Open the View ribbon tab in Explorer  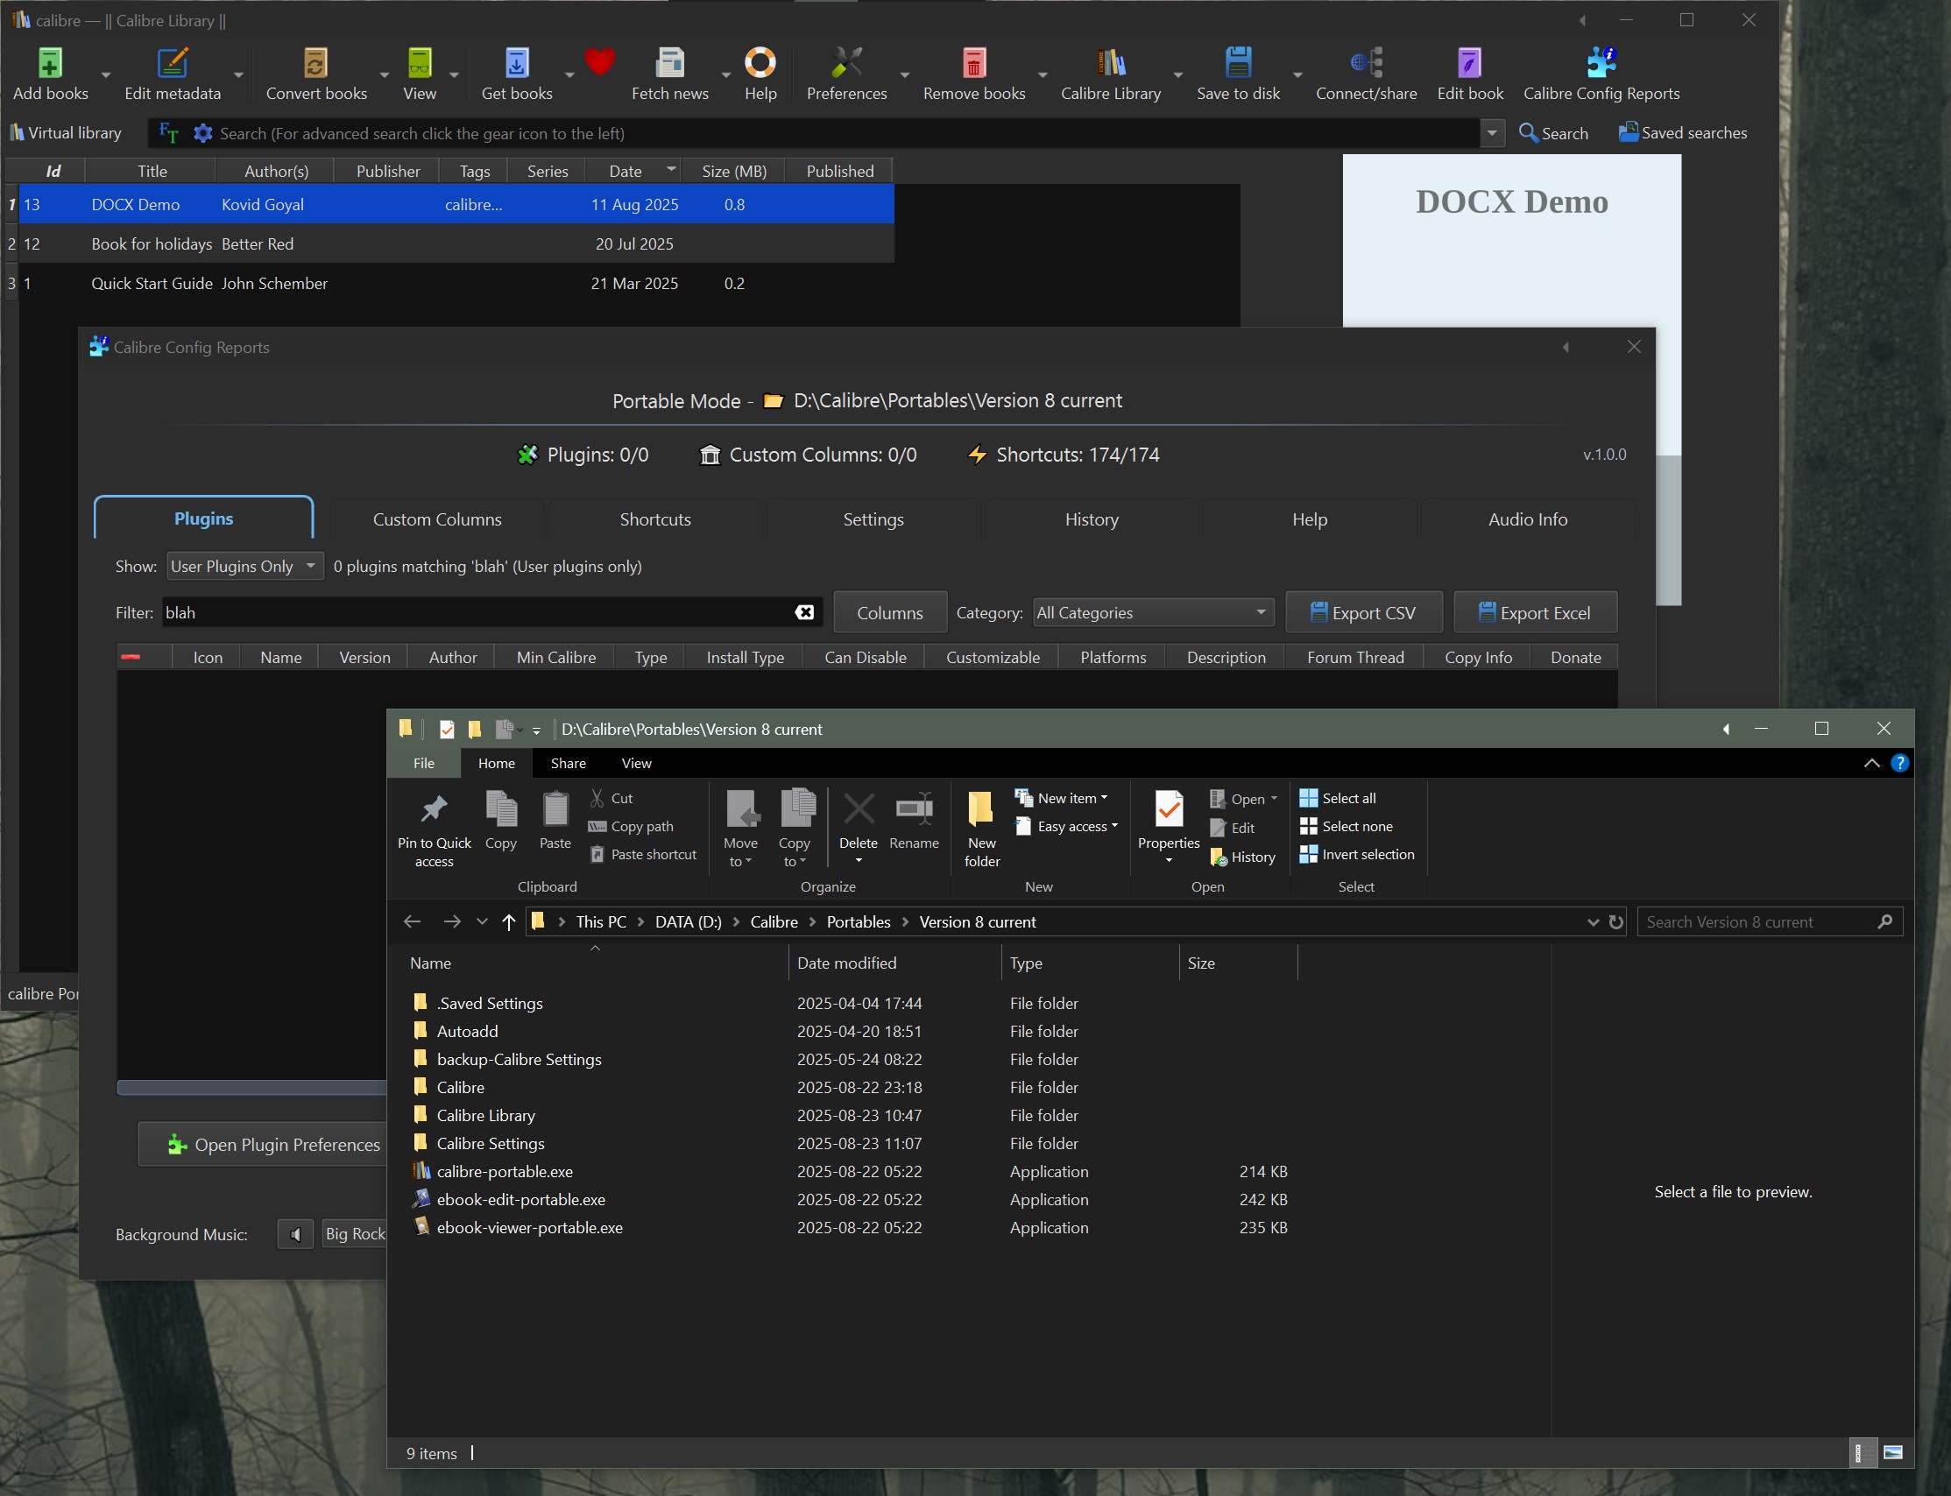click(636, 763)
